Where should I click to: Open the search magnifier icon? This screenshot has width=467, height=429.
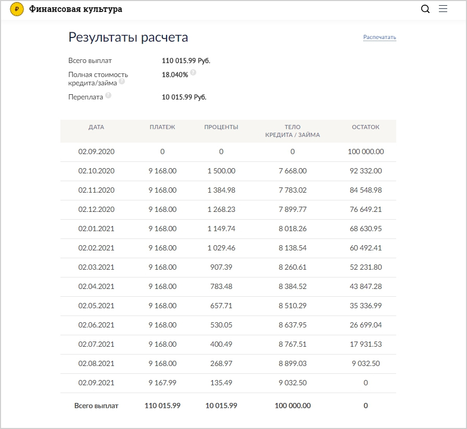tap(425, 9)
